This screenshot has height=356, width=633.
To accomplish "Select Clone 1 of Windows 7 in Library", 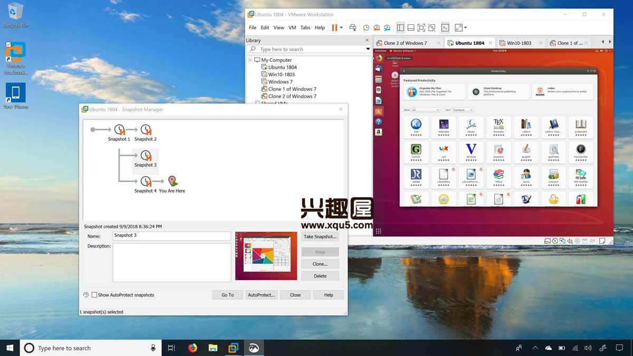I will pyautogui.click(x=289, y=89).
